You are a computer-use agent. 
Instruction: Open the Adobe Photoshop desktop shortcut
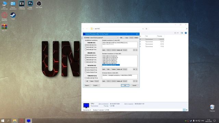click(30, 5)
